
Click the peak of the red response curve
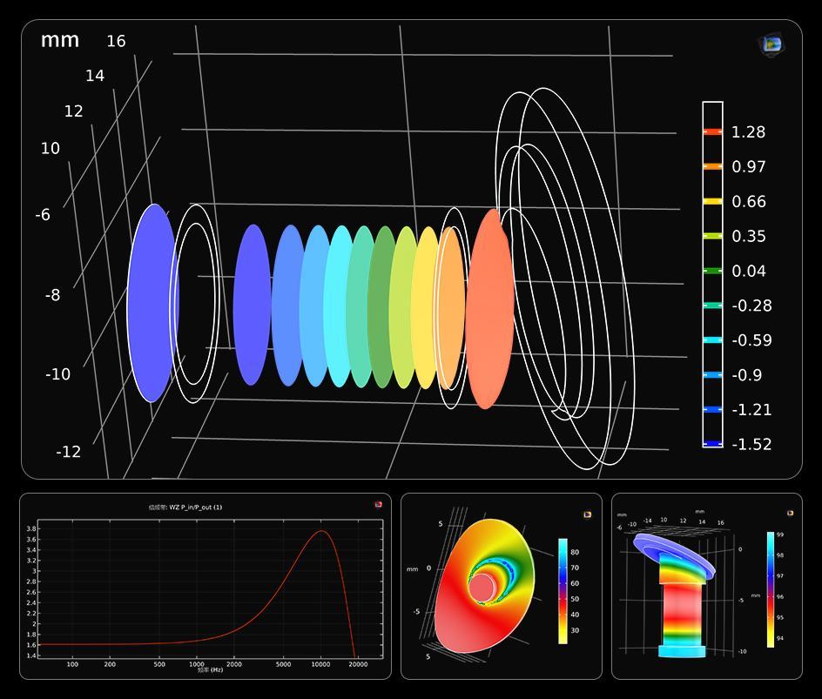[x=322, y=531]
